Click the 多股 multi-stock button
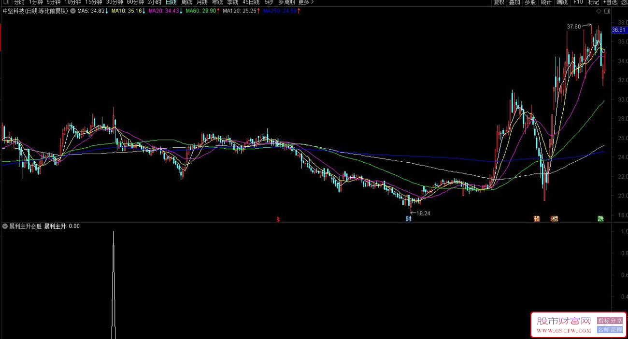The width and height of the screenshot is (628, 339). 530,2
